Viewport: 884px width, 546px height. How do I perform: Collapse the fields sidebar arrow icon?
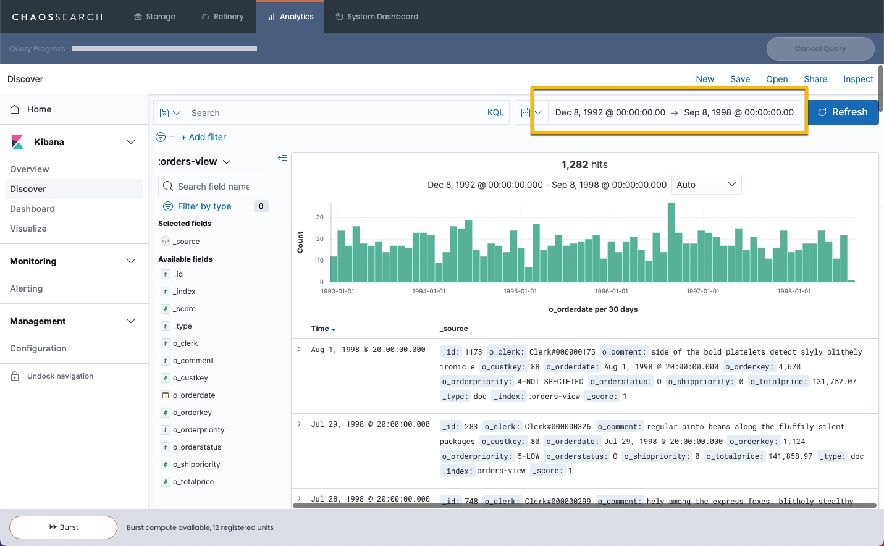click(282, 158)
